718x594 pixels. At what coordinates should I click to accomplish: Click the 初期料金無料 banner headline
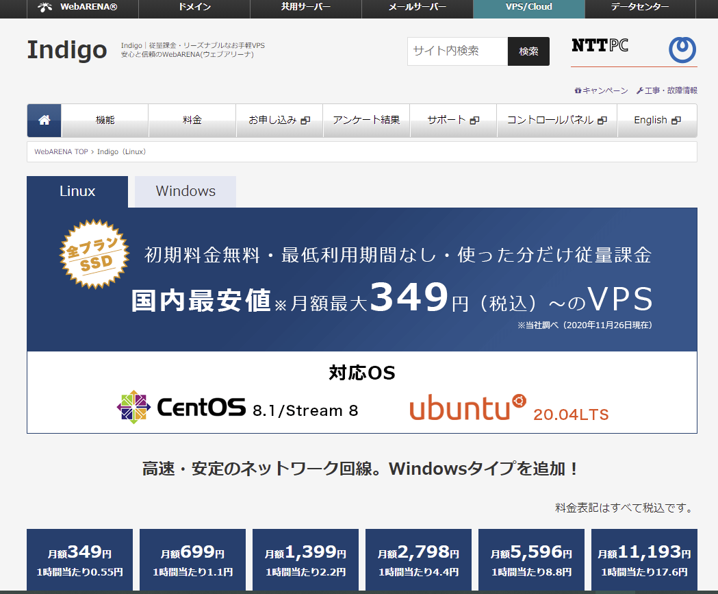pyautogui.click(x=398, y=255)
